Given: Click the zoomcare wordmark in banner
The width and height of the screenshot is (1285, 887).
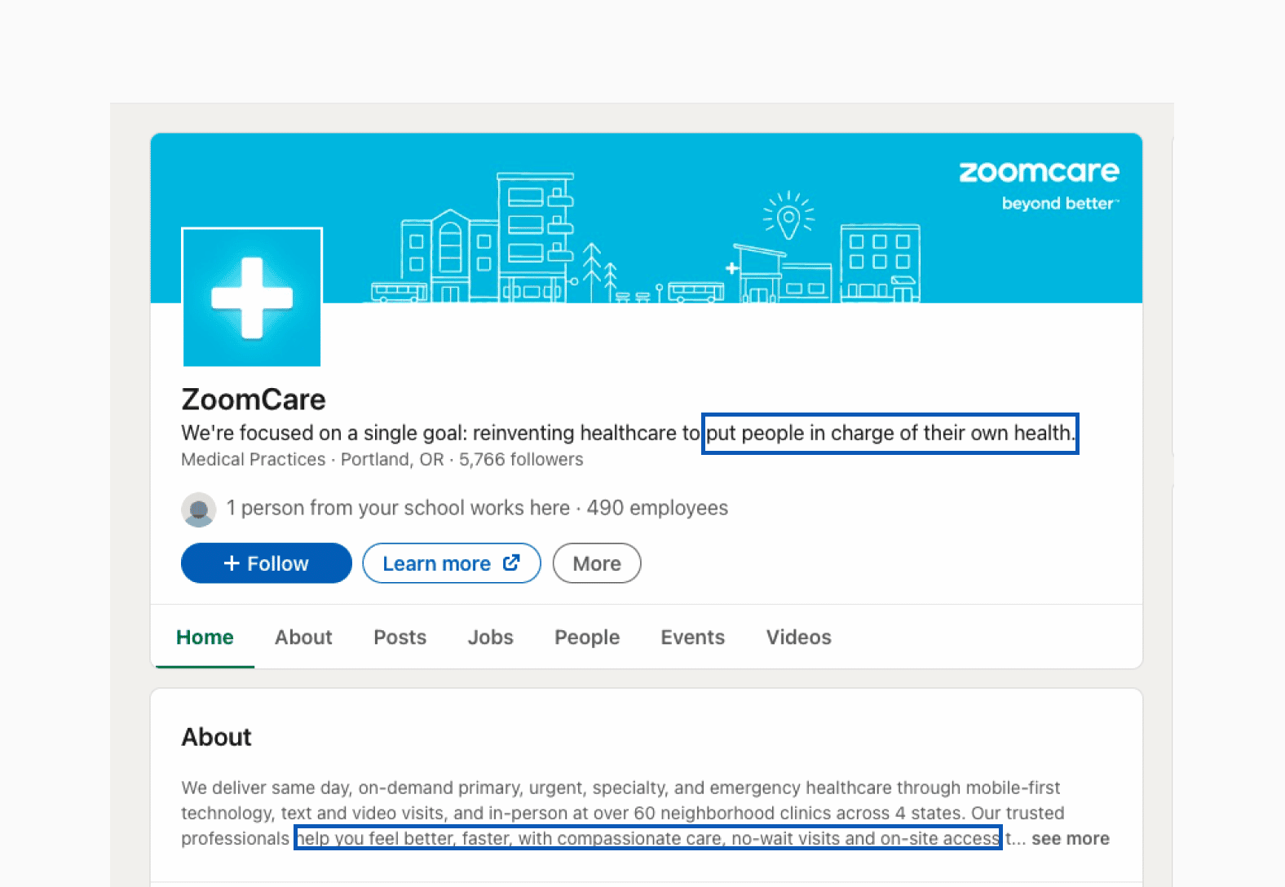Looking at the screenshot, I should [1039, 171].
